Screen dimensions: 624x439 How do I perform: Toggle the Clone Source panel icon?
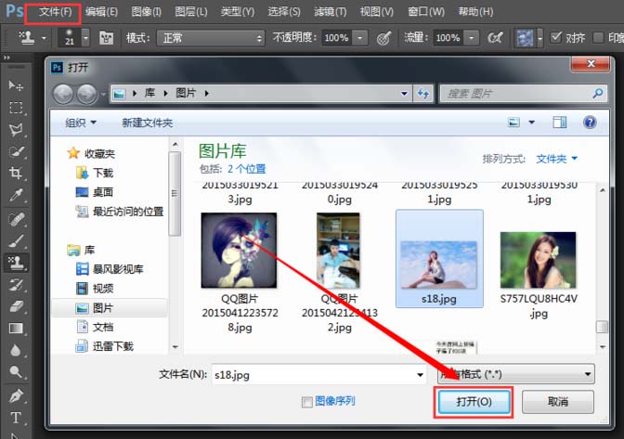click(106, 38)
